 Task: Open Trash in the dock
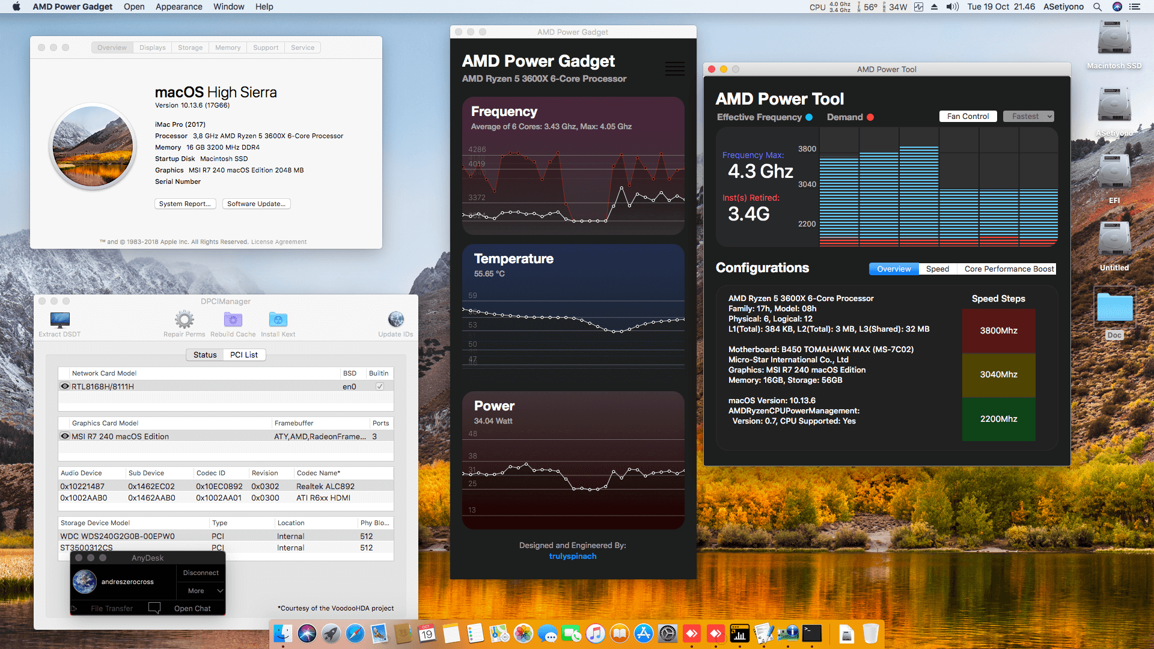pyautogui.click(x=871, y=633)
